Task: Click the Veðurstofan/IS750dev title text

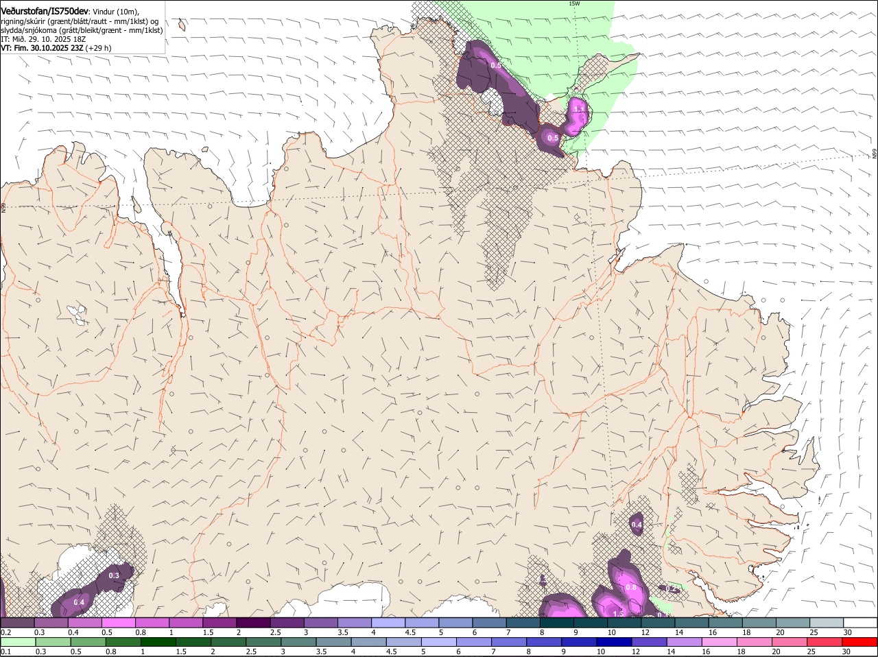Action: coord(45,10)
